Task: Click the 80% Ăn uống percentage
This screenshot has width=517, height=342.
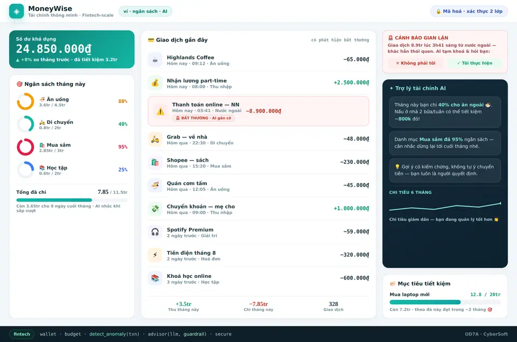Action: [x=123, y=101]
